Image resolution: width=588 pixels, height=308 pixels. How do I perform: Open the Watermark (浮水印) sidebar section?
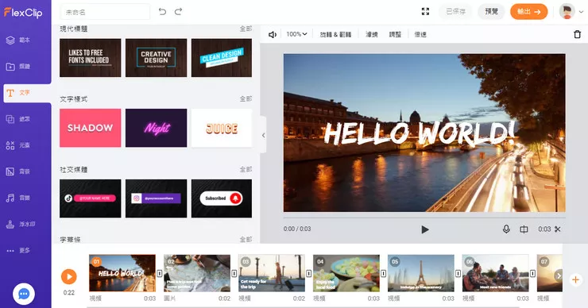(x=20, y=224)
